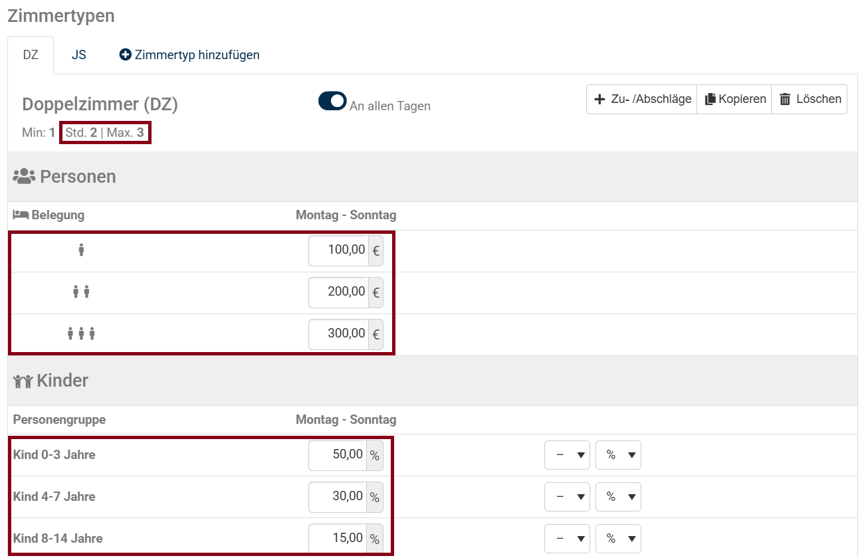Edit the 200,00 price field
The image size is (866, 558).
(x=338, y=292)
